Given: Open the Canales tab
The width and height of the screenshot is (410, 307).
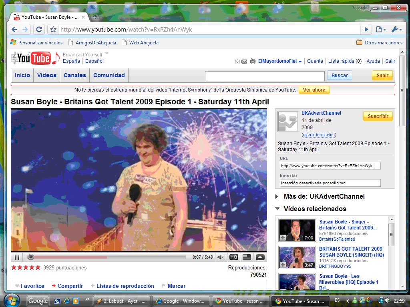Looking at the screenshot, I should (x=75, y=75).
